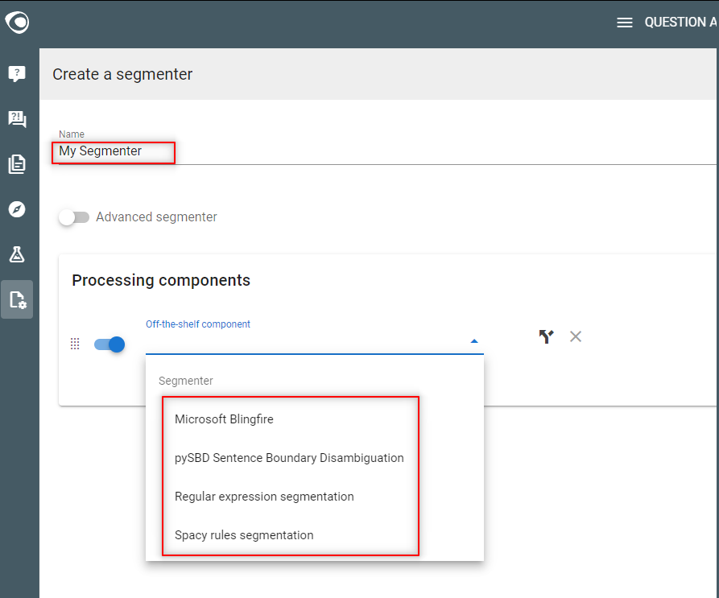Pick Regular expression segmentation option
This screenshot has width=719, height=598.
264,497
